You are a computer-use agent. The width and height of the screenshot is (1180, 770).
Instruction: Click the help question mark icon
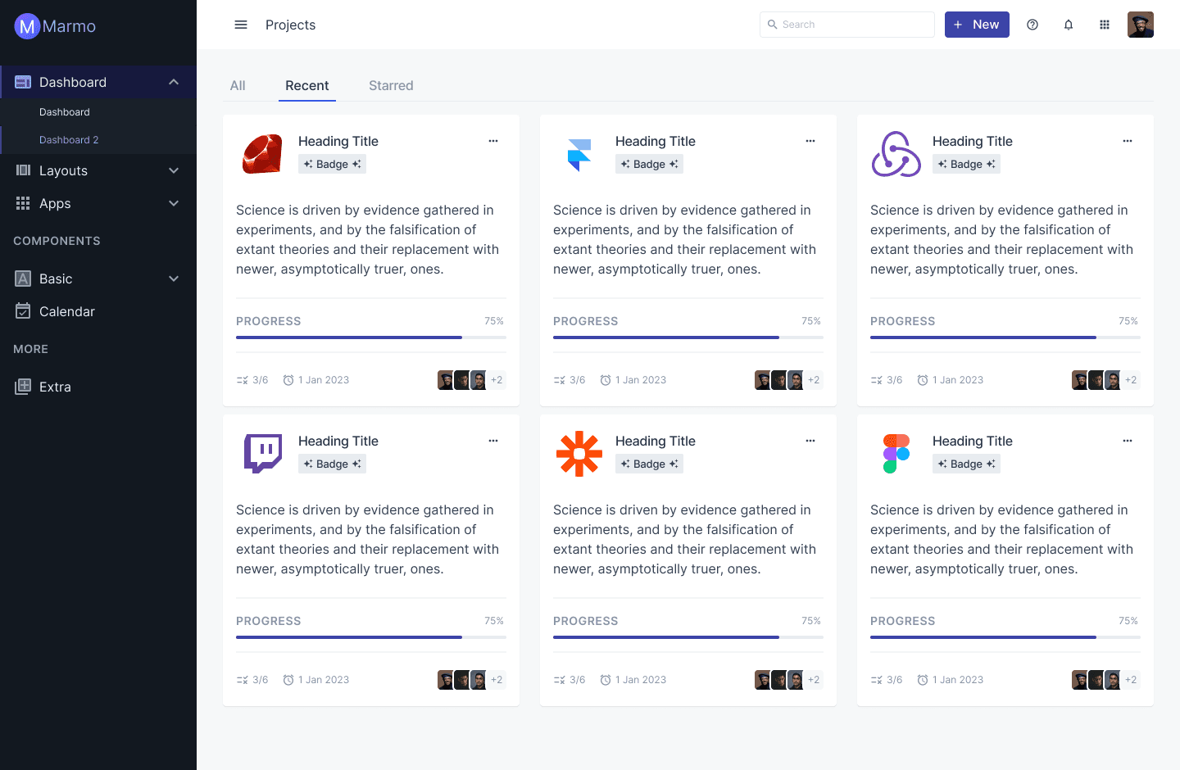(1032, 25)
